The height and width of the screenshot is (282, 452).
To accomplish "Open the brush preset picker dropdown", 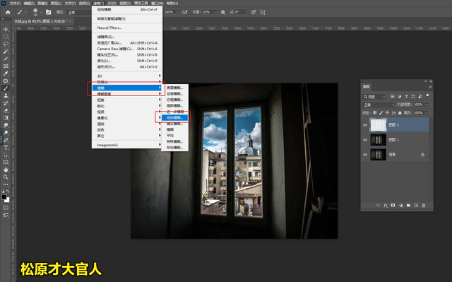I will pos(41,13).
